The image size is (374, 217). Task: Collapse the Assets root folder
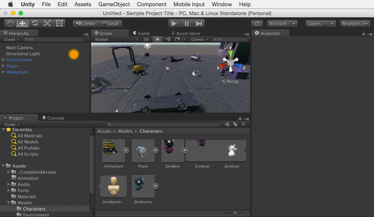(3, 166)
